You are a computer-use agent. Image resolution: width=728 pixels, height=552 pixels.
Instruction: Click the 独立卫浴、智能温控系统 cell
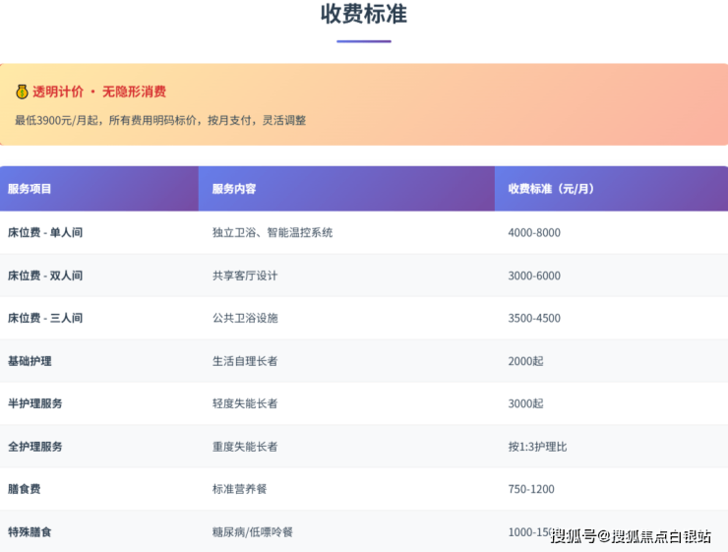(273, 233)
